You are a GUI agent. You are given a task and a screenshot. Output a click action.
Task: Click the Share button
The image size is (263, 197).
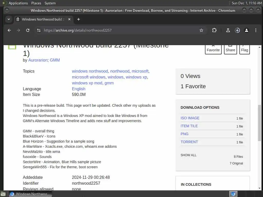click(230, 50)
